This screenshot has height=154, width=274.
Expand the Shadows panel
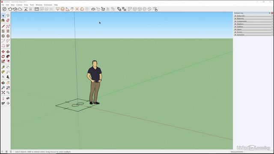point(253,24)
